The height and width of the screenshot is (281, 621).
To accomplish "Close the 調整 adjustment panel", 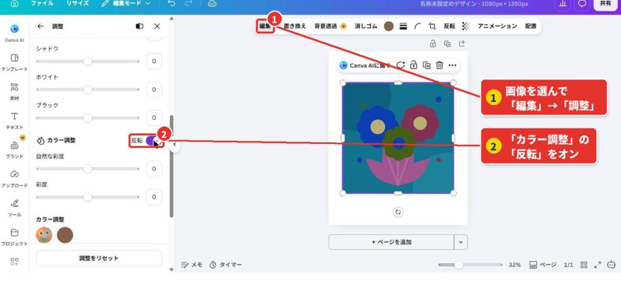I will [x=157, y=26].
